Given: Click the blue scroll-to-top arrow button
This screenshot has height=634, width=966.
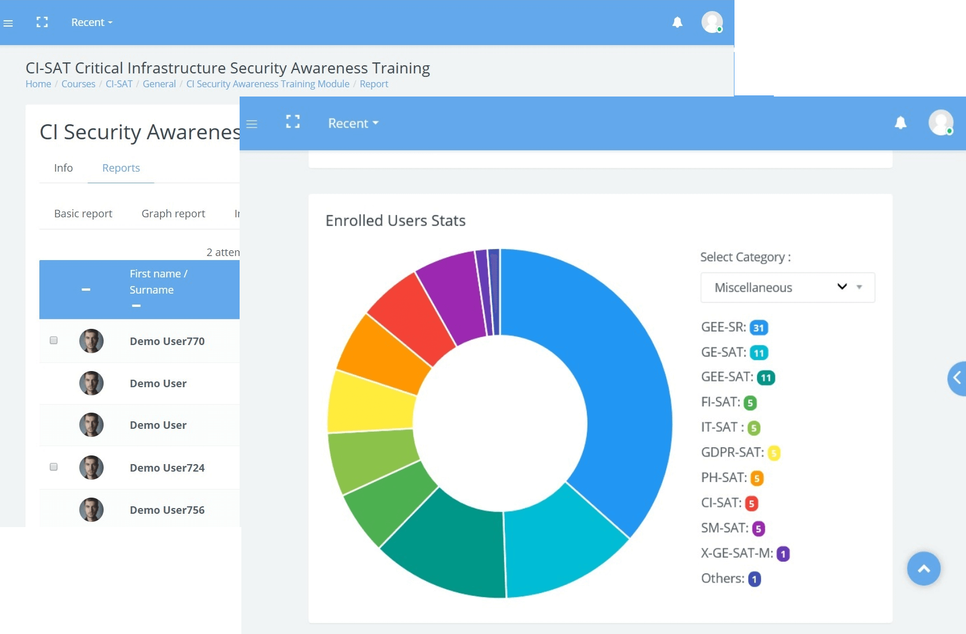Looking at the screenshot, I should (924, 569).
